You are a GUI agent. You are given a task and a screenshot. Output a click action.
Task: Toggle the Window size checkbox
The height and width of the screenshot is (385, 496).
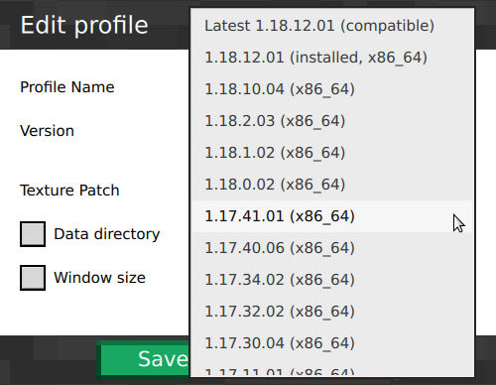pos(33,278)
